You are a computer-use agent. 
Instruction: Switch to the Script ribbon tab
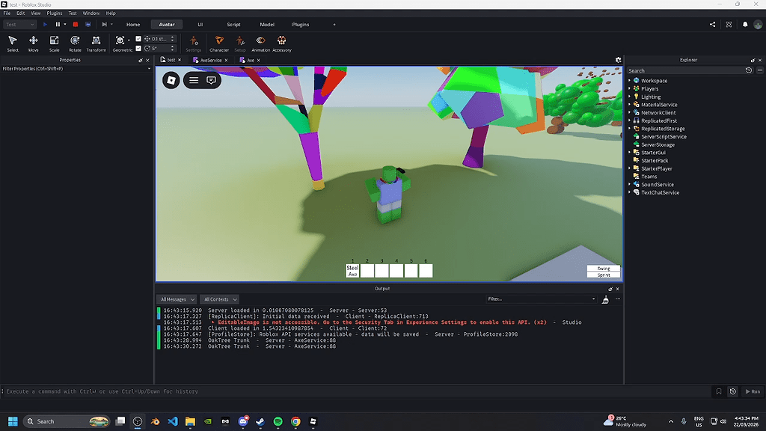click(233, 25)
